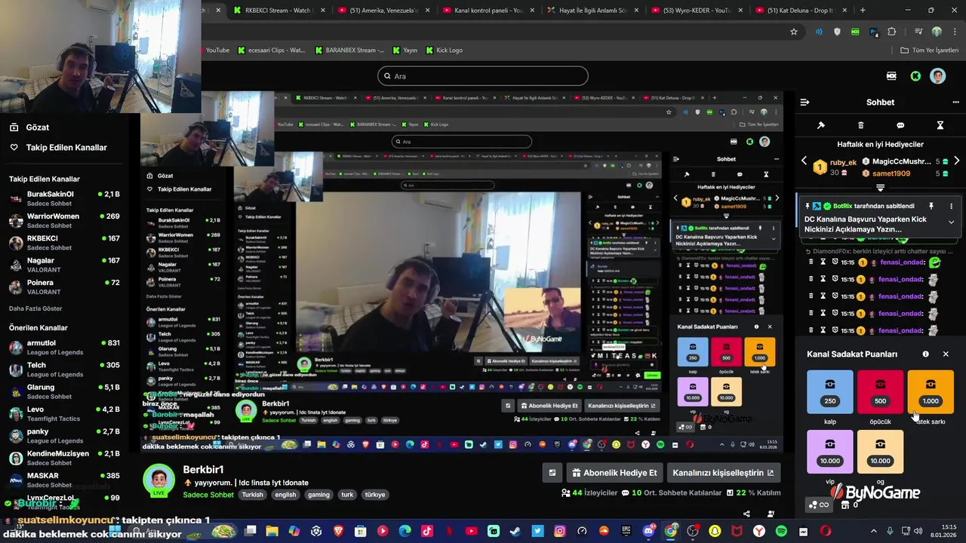Redeem the 250 point kalp reward
Image resolution: width=966 pixels, height=543 pixels.
click(x=830, y=392)
